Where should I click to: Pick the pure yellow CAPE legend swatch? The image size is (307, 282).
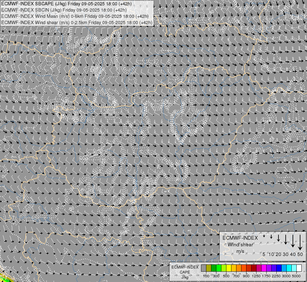pos(229,268)
